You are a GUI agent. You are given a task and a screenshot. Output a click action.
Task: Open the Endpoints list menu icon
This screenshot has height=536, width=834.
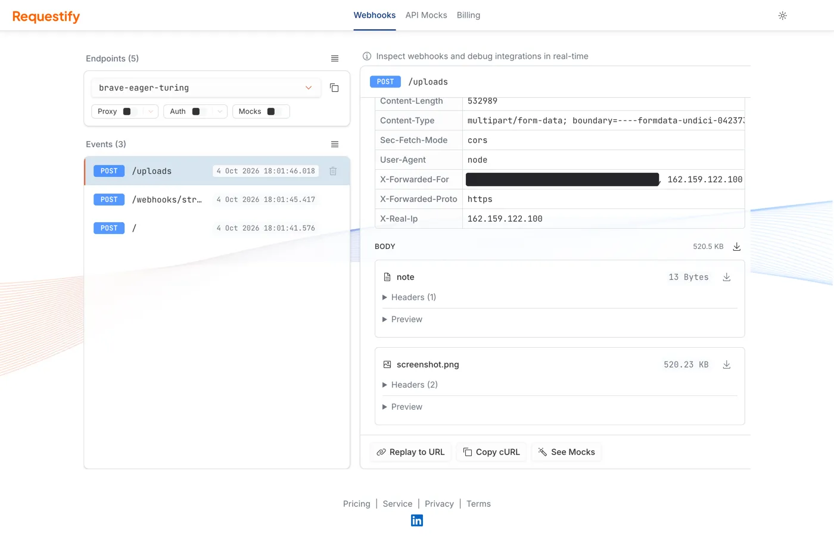click(335, 58)
